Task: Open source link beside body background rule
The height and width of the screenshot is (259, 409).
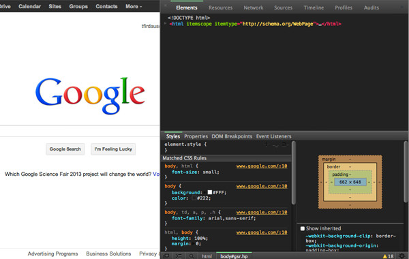Action: 262,186
